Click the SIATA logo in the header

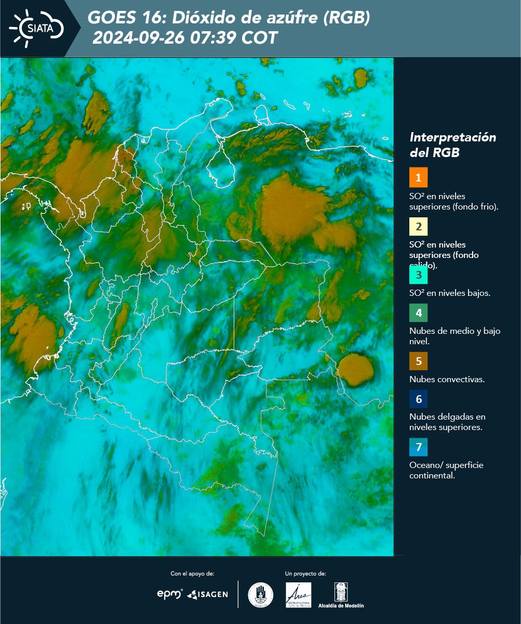click(x=36, y=28)
